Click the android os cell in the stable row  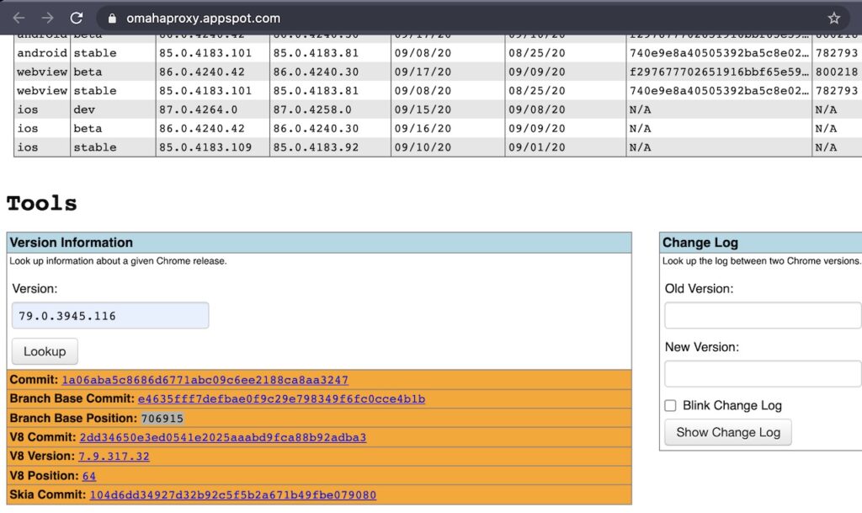pyautogui.click(x=42, y=53)
